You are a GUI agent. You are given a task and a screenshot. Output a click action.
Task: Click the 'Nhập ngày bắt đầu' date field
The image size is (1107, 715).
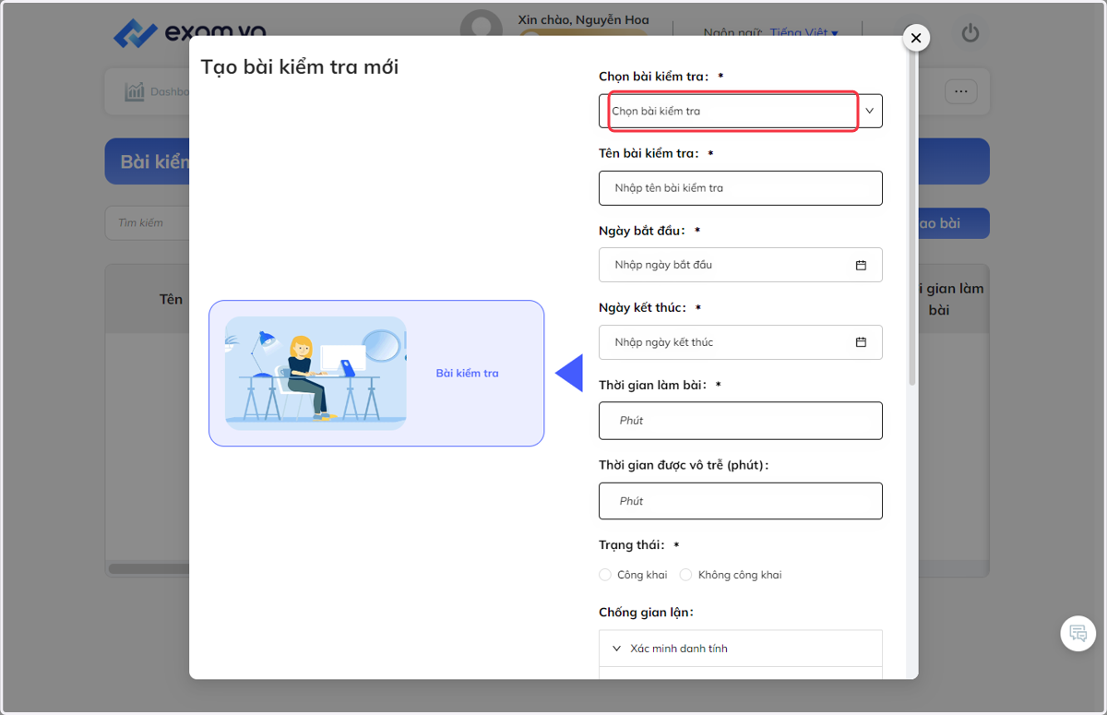[x=740, y=265]
